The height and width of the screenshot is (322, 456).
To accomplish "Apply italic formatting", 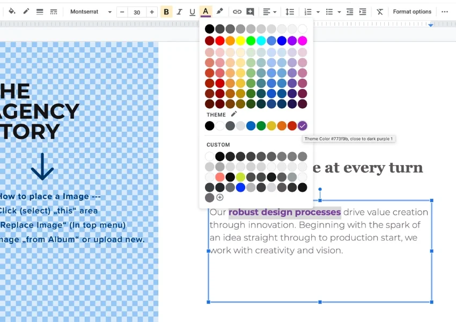I will coord(179,11).
